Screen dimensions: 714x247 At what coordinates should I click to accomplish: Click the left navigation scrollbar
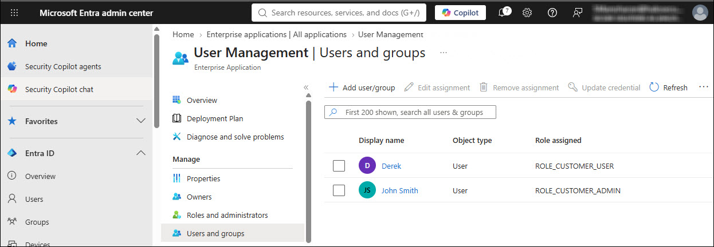pos(157,81)
